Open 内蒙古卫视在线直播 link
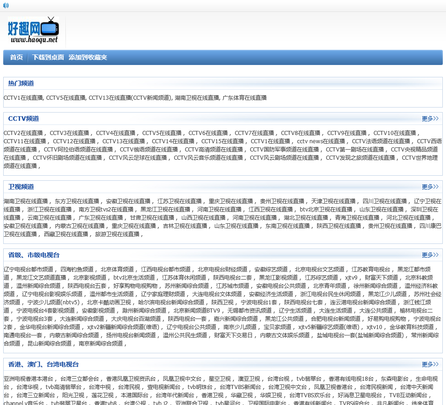Screen dimensions: 446x405 pyautogui.click(x=80, y=226)
